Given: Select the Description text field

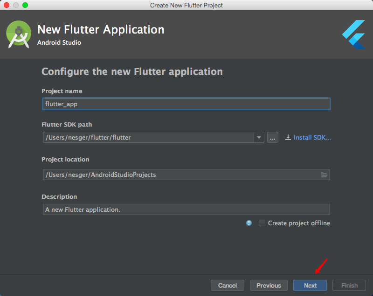Looking at the screenshot, I should pos(186,209).
